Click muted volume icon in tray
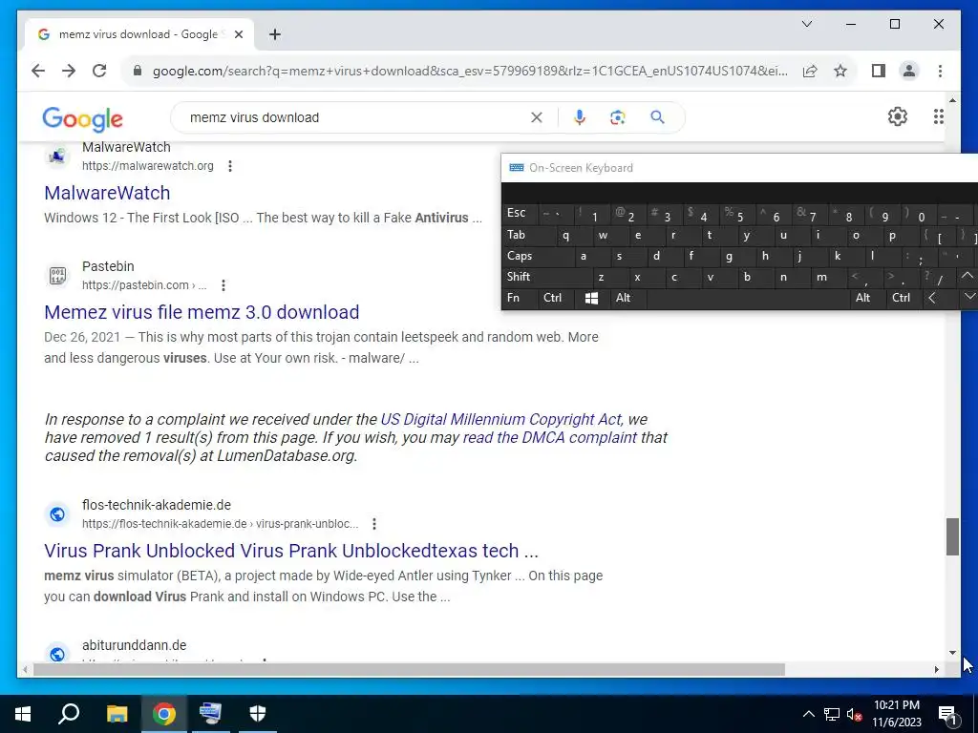 click(855, 714)
